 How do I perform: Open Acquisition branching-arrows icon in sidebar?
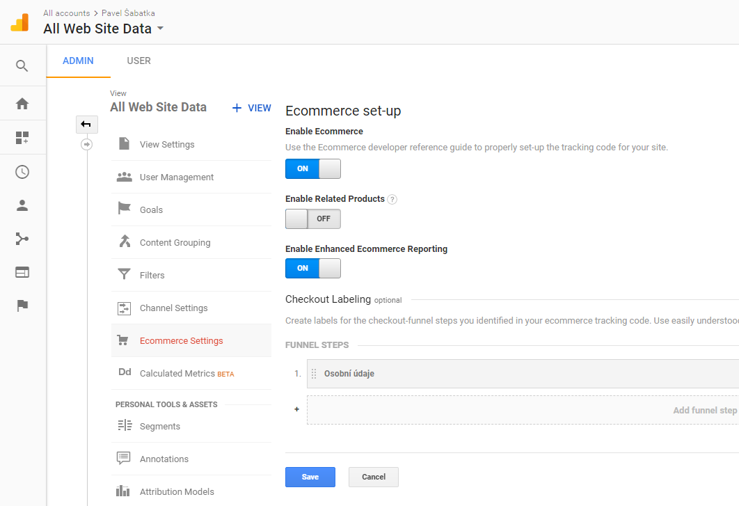(x=22, y=239)
